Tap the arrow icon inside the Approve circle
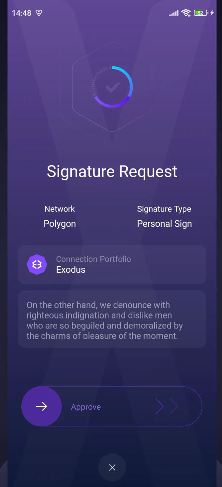The width and height of the screenshot is (222, 487). point(41,406)
